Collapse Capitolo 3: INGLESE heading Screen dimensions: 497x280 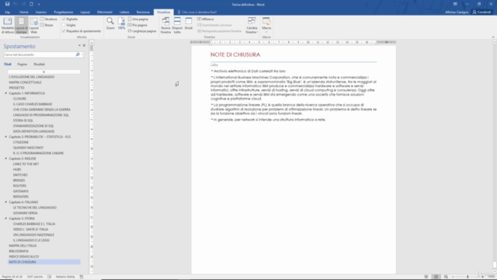coord(5,159)
